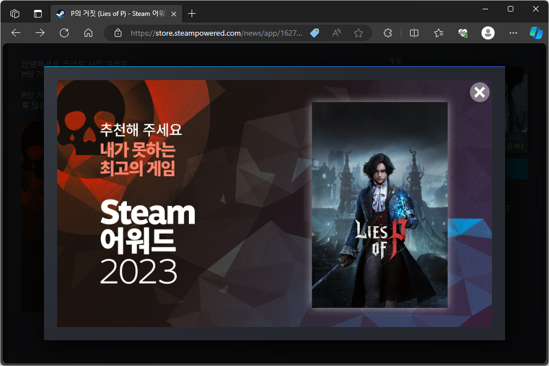Open the shopping price tag icon
The width and height of the screenshot is (549, 366).
tap(315, 33)
